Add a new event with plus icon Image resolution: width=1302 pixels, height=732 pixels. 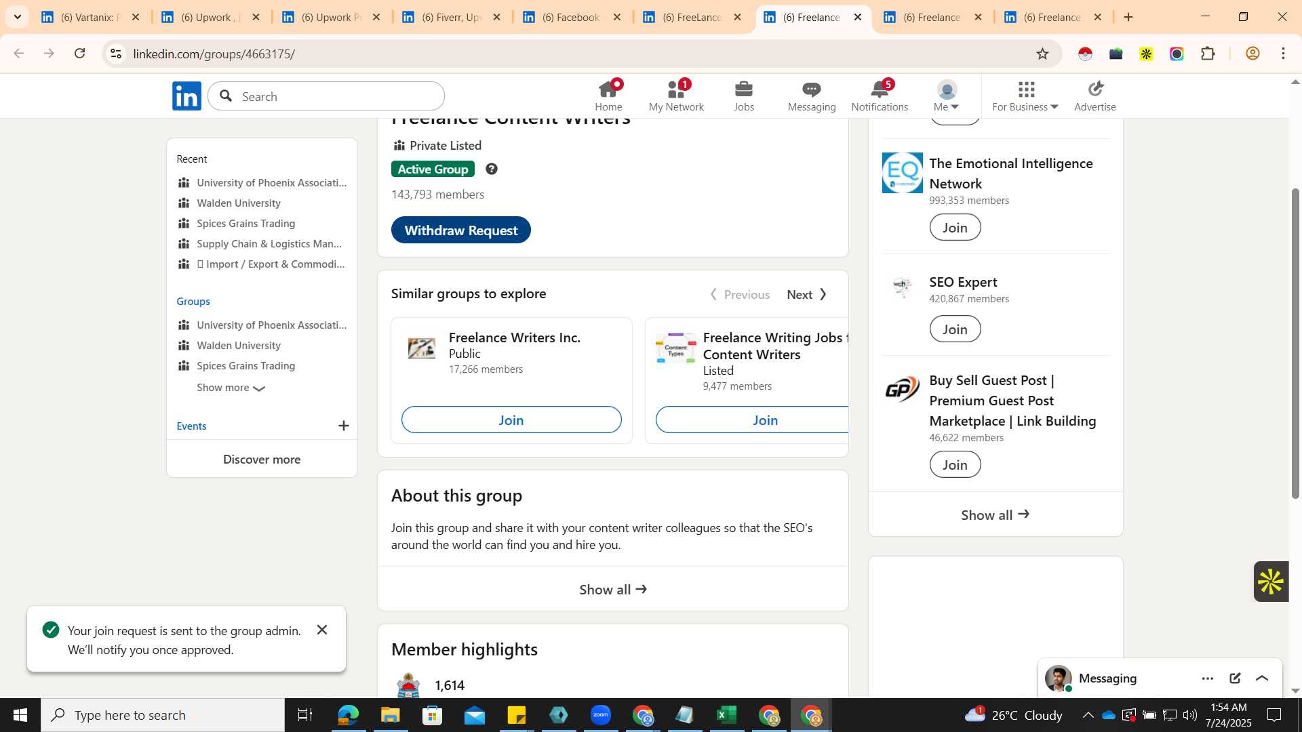[344, 426]
